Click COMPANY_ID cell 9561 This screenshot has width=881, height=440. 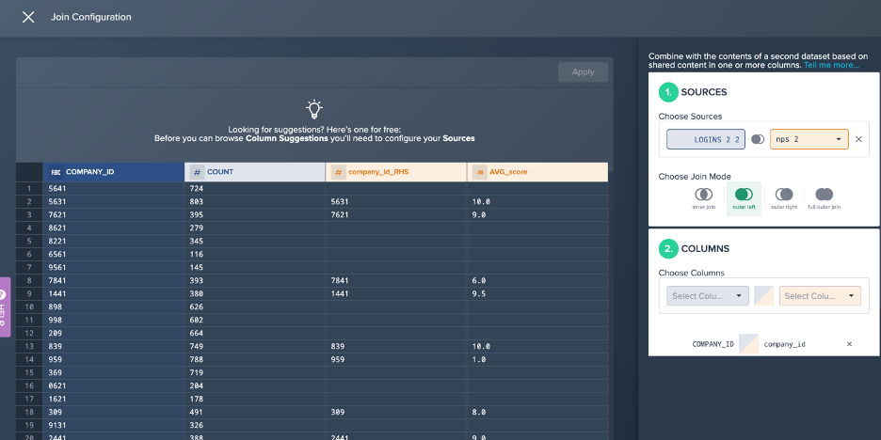coord(114,267)
